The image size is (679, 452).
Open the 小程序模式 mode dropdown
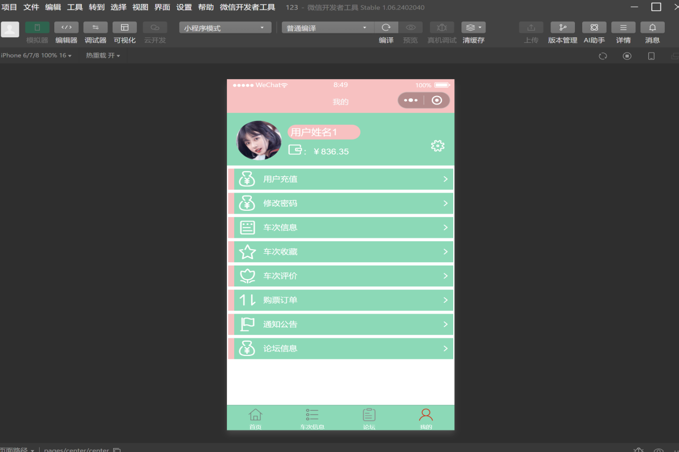pos(225,27)
